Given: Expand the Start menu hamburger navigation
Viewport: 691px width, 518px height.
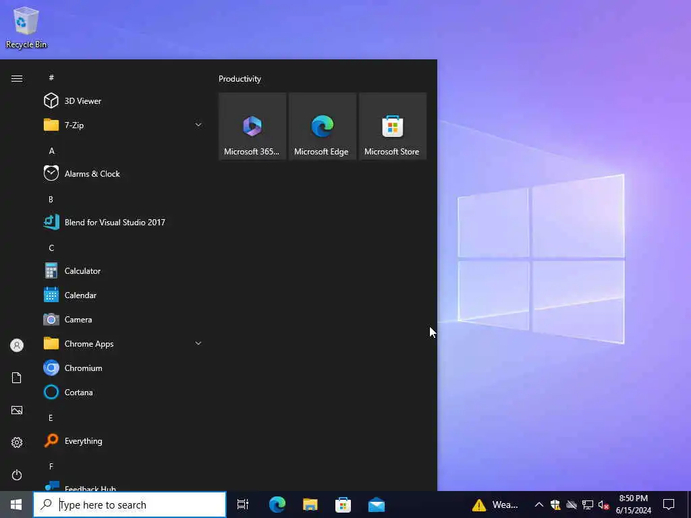Looking at the screenshot, I should click(x=17, y=78).
